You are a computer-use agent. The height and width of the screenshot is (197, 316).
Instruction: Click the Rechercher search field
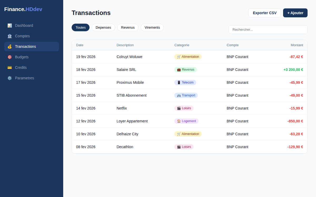pyautogui.click(x=268, y=29)
